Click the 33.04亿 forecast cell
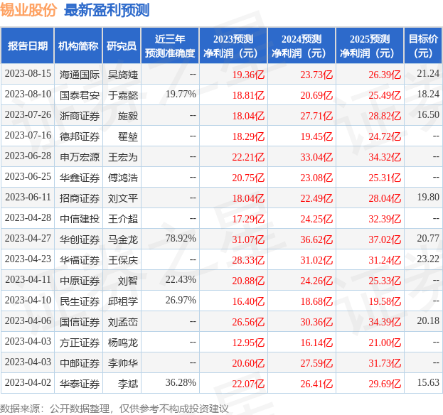The width and height of the screenshot is (443, 415). tap(316, 157)
